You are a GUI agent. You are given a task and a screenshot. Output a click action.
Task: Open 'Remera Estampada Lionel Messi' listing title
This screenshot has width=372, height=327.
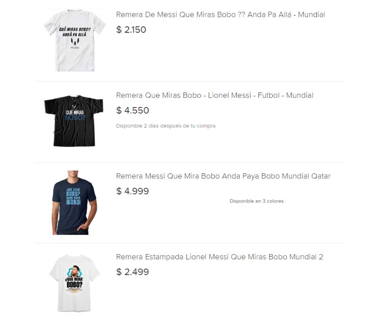tap(219, 257)
